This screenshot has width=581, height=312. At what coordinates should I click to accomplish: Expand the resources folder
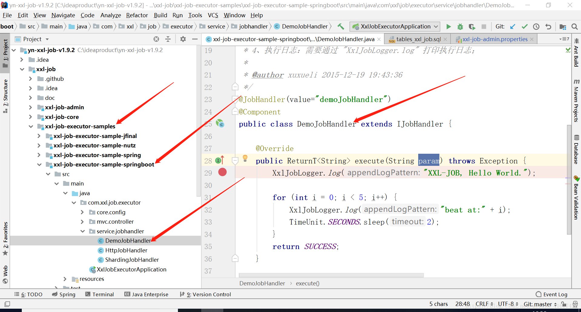click(x=65, y=279)
